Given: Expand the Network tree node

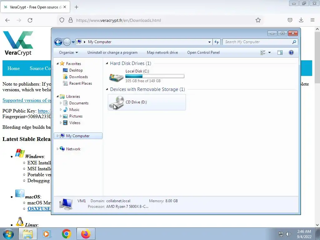Looking at the screenshot, I should pyautogui.click(x=57, y=149).
